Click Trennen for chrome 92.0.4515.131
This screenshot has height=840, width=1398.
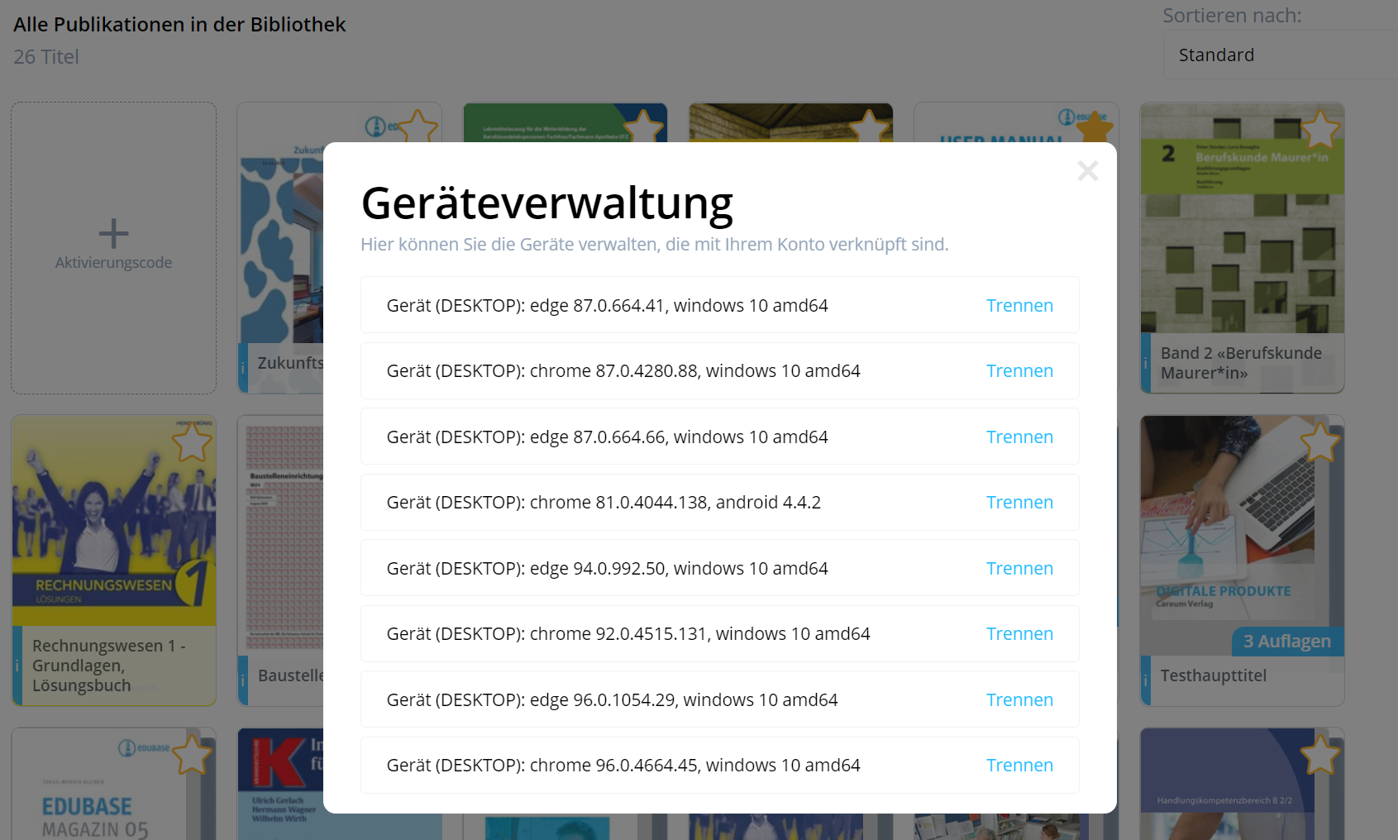tap(1019, 633)
